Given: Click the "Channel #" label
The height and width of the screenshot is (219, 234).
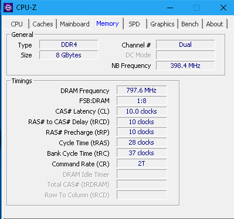Looking at the screenshot, I should click(x=136, y=45).
